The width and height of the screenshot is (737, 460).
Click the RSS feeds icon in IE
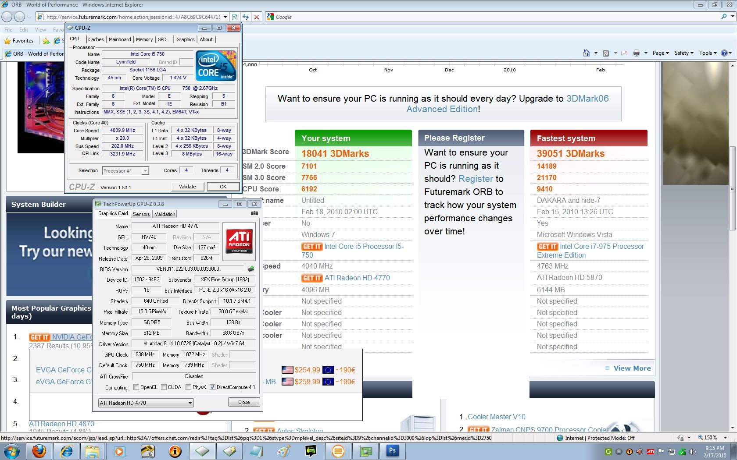click(x=606, y=53)
